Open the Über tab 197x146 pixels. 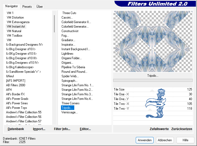tap(39, 7)
